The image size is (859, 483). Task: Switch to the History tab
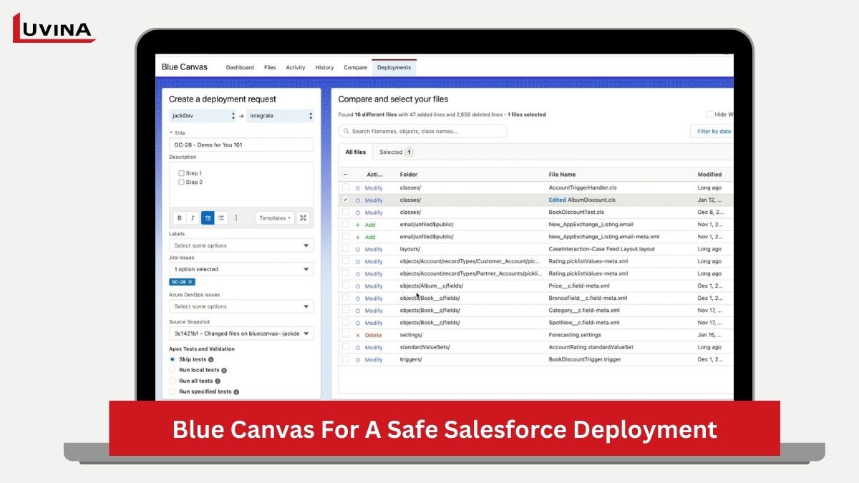pos(324,67)
